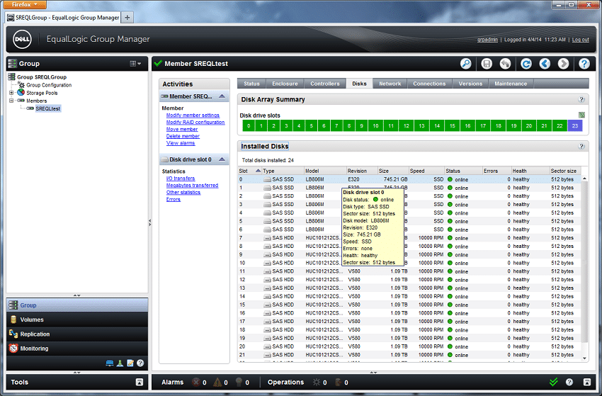
Task: Switch to the Enclosure tab
Action: click(x=285, y=84)
